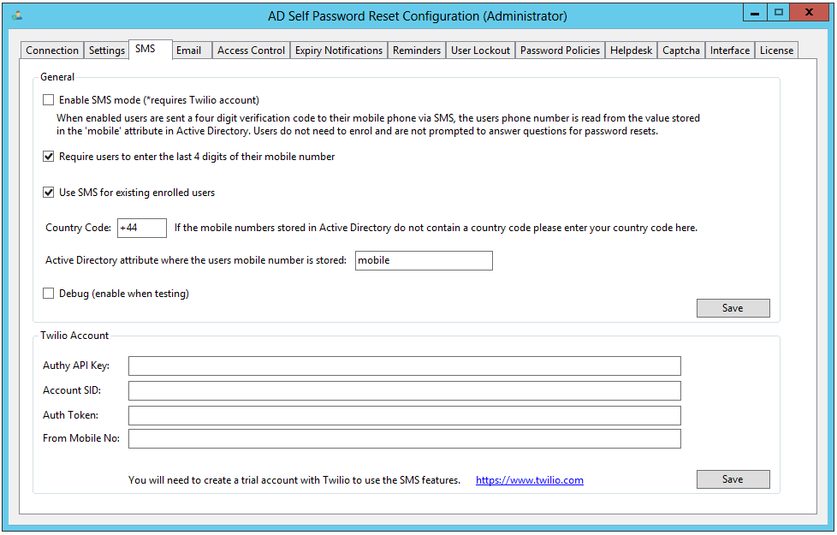Click the Account SID text box
Image resolution: width=837 pixels, height=535 pixels.
point(404,391)
